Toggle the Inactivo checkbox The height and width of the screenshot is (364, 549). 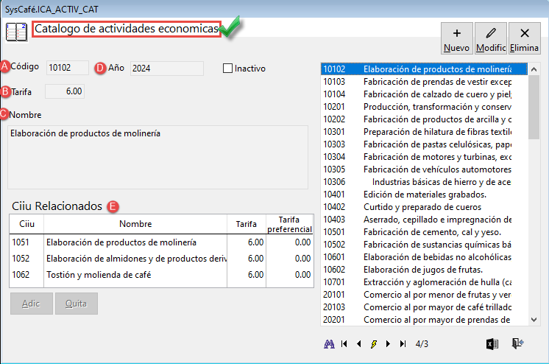click(227, 68)
